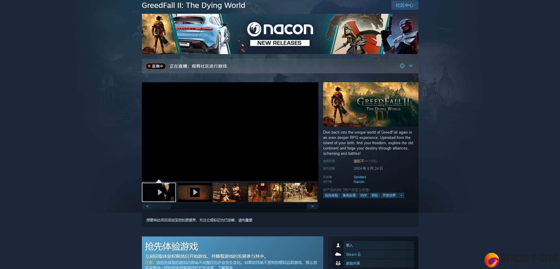Click the main black video player

pyautogui.click(x=230, y=132)
